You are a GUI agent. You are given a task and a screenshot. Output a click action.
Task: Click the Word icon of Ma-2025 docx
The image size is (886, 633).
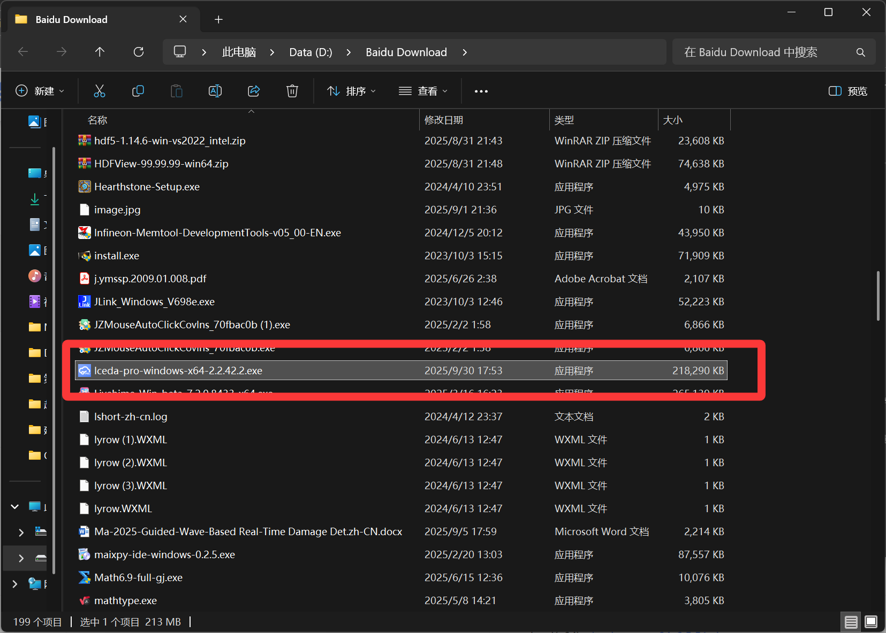[x=84, y=531]
